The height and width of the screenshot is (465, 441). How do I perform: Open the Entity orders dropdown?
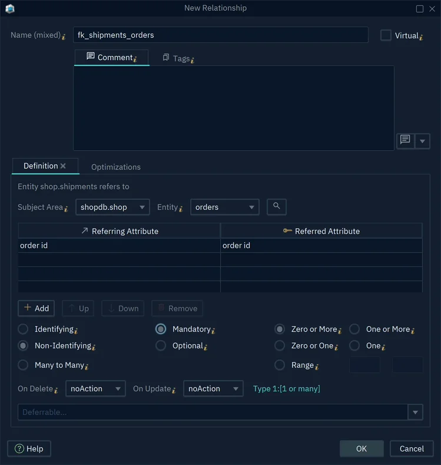coord(225,207)
